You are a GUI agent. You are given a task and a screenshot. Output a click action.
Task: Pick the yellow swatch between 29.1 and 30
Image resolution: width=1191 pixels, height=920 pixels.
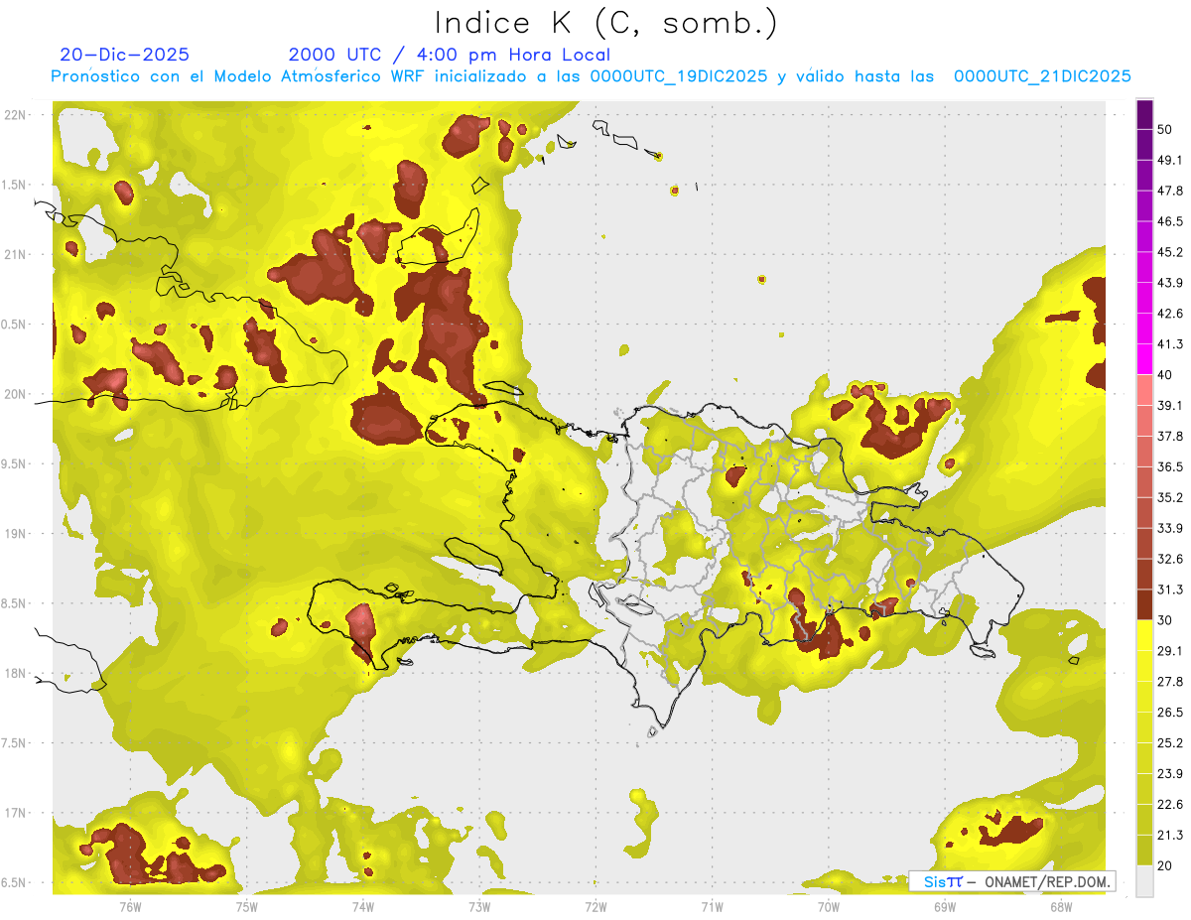click(1145, 635)
